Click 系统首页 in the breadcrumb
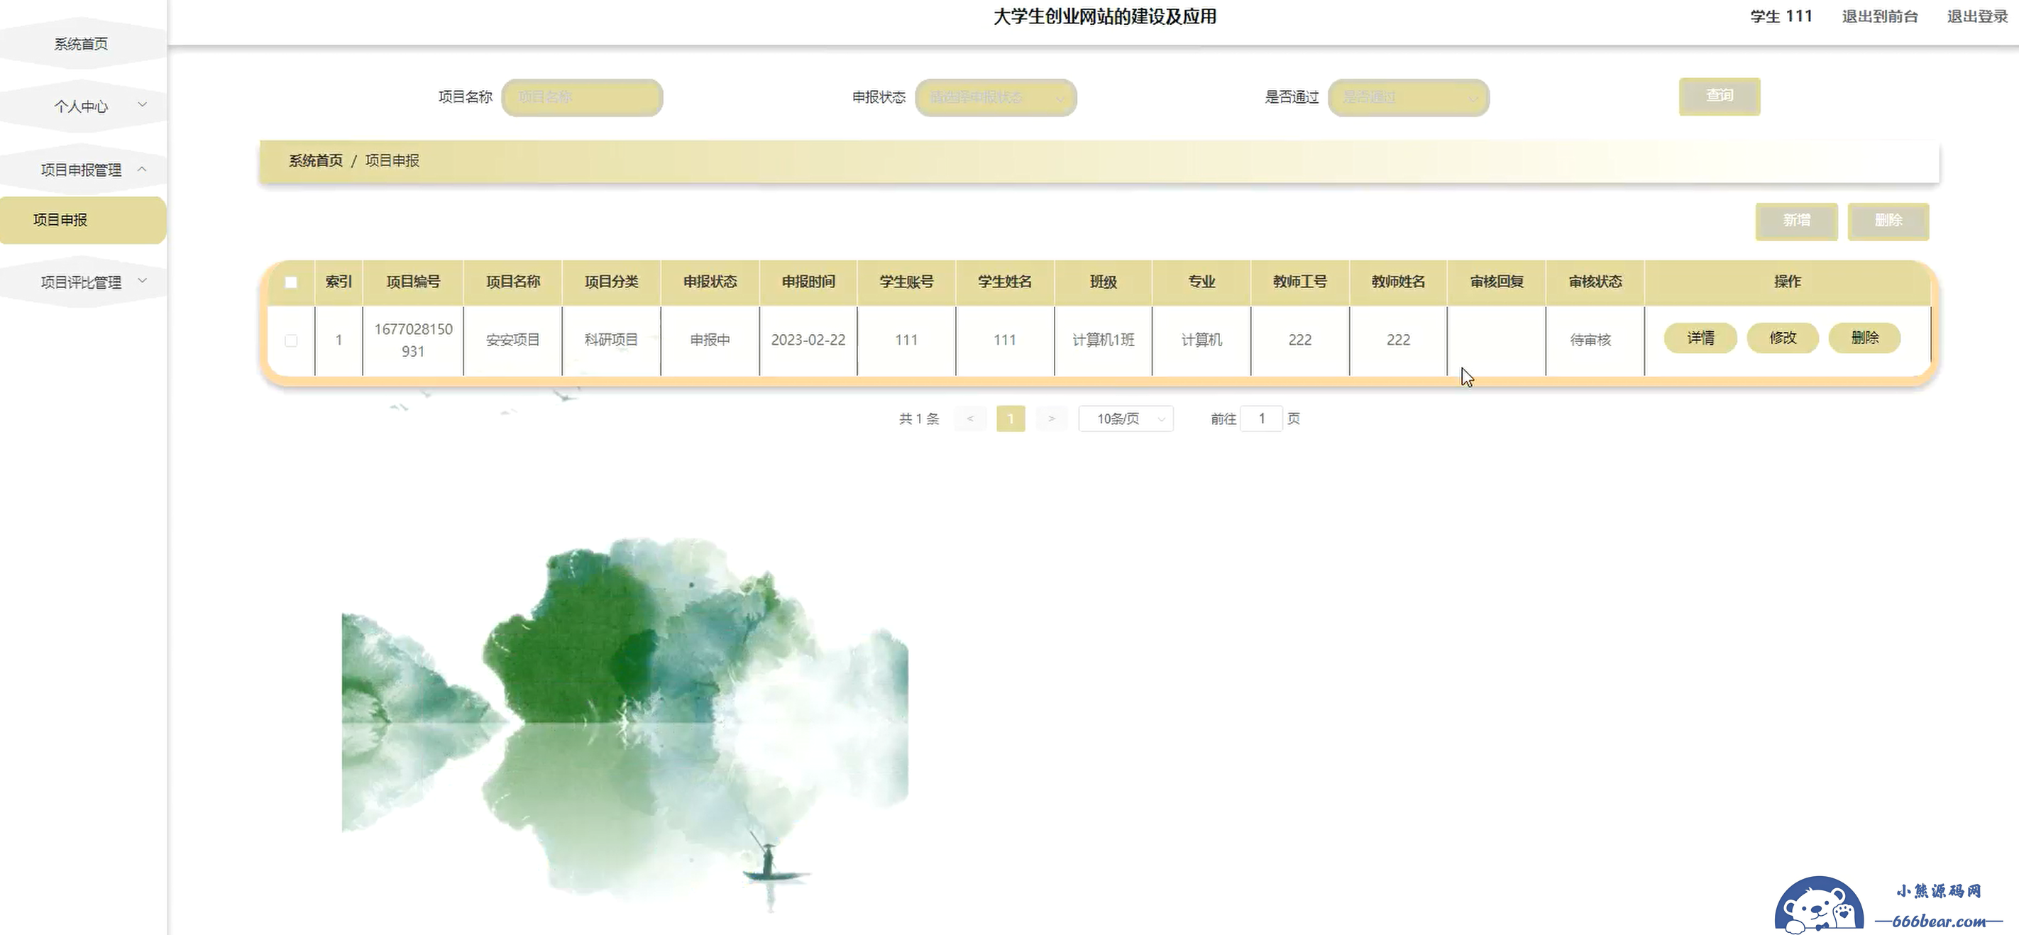The height and width of the screenshot is (935, 2019). (316, 160)
